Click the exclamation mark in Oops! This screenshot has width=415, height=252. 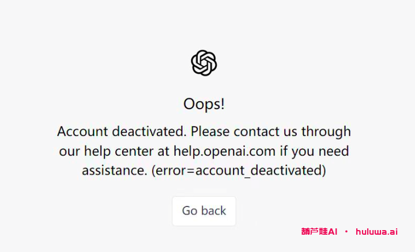tap(222, 103)
